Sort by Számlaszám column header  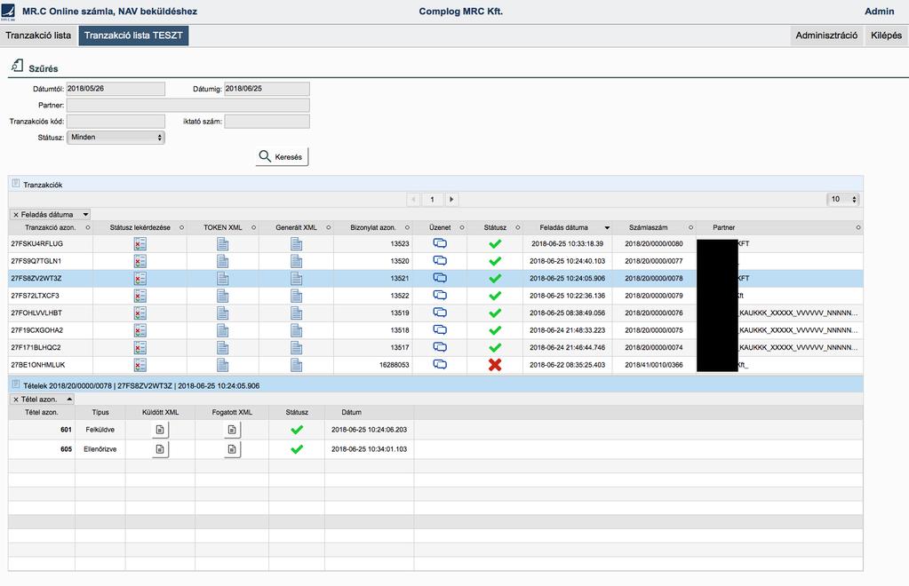click(648, 227)
